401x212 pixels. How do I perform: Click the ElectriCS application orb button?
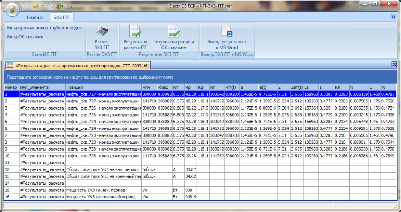click(12, 9)
